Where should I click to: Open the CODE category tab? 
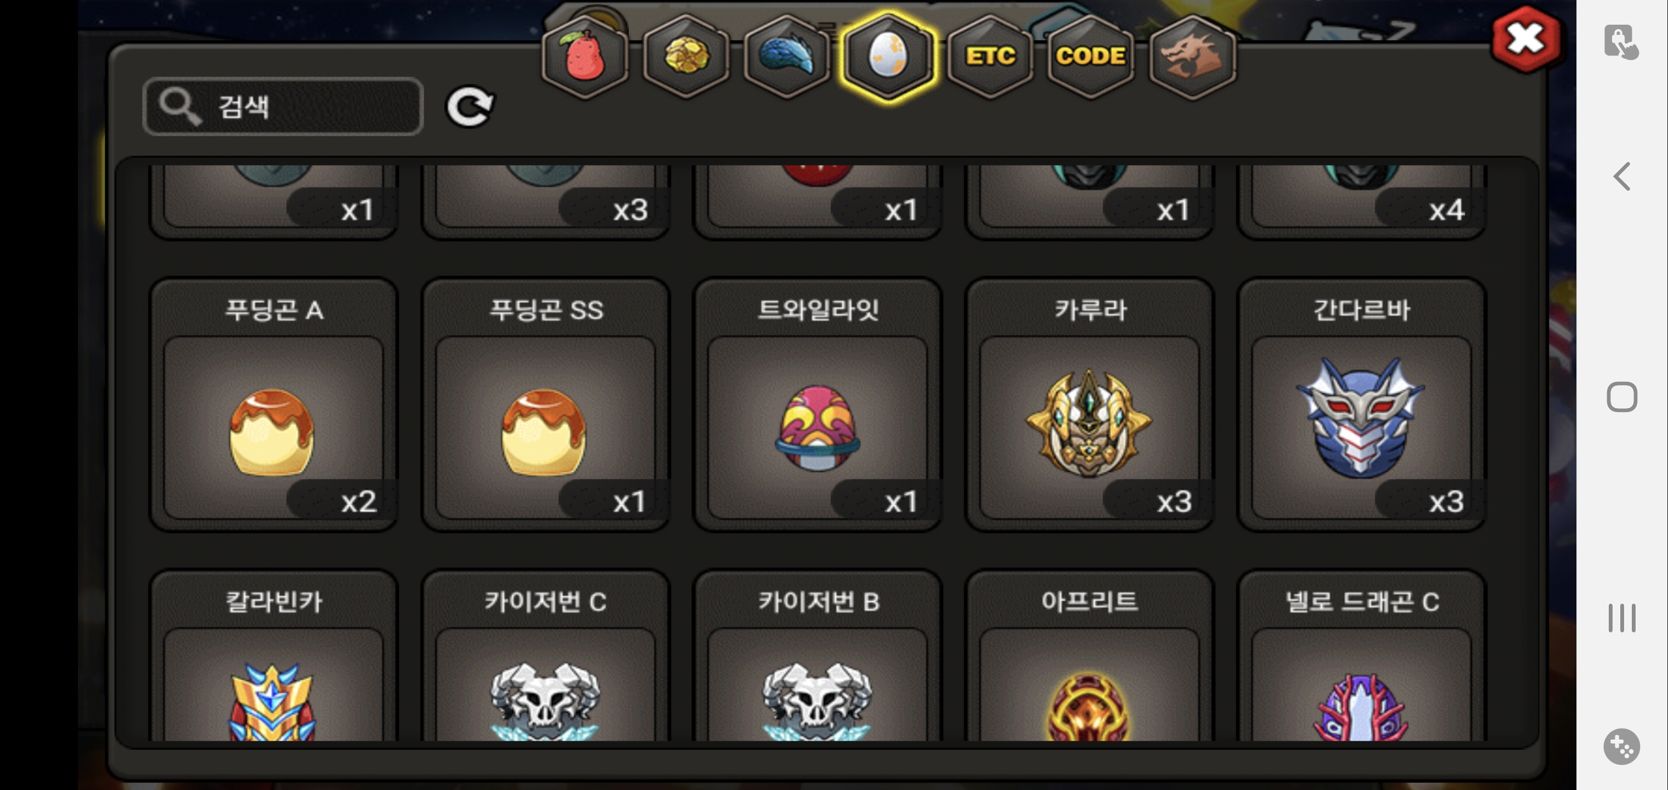1090,57
